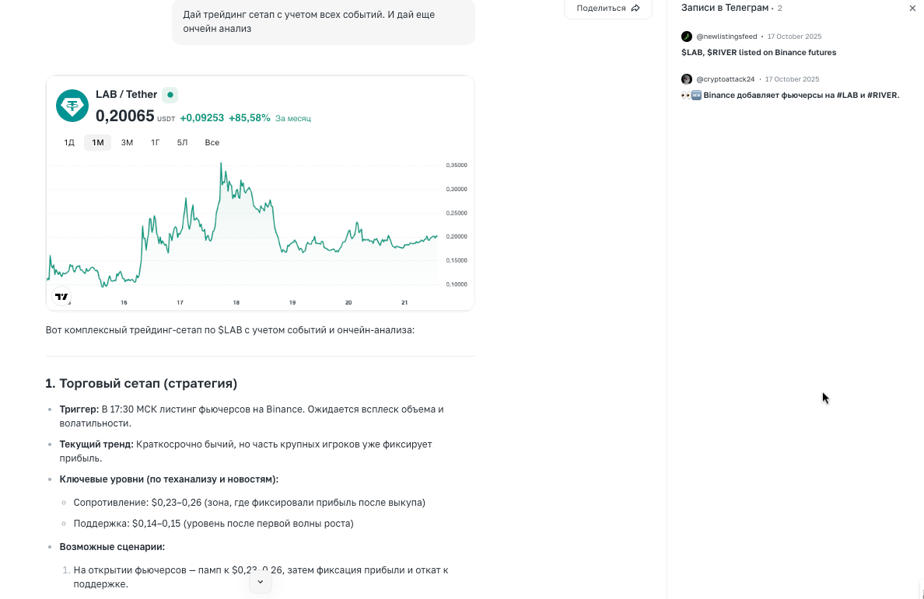
Task: Select the Все timeframe tab
Action: coord(212,142)
